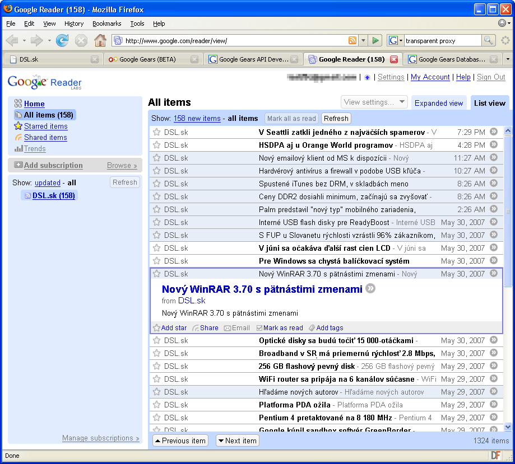Open the Sign Out link
515x464 pixels.
pyautogui.click(x=491, y=77)
